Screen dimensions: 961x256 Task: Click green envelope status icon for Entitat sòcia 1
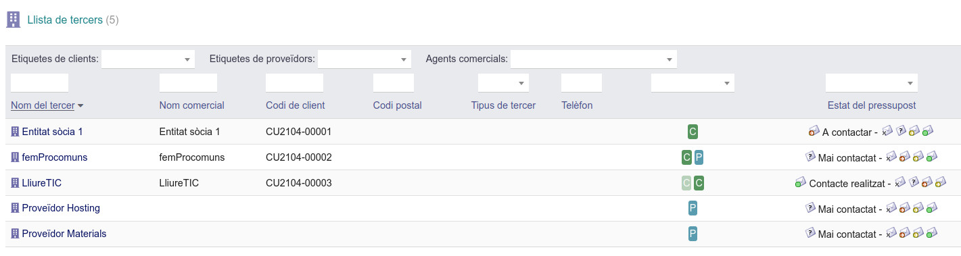[x=928, y=131]
